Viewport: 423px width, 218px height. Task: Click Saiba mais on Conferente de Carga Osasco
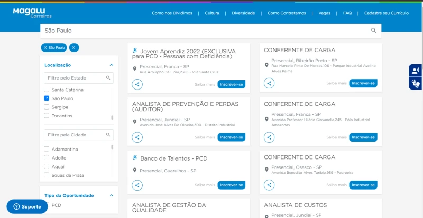pyautogui.click(x=336, y=185)
